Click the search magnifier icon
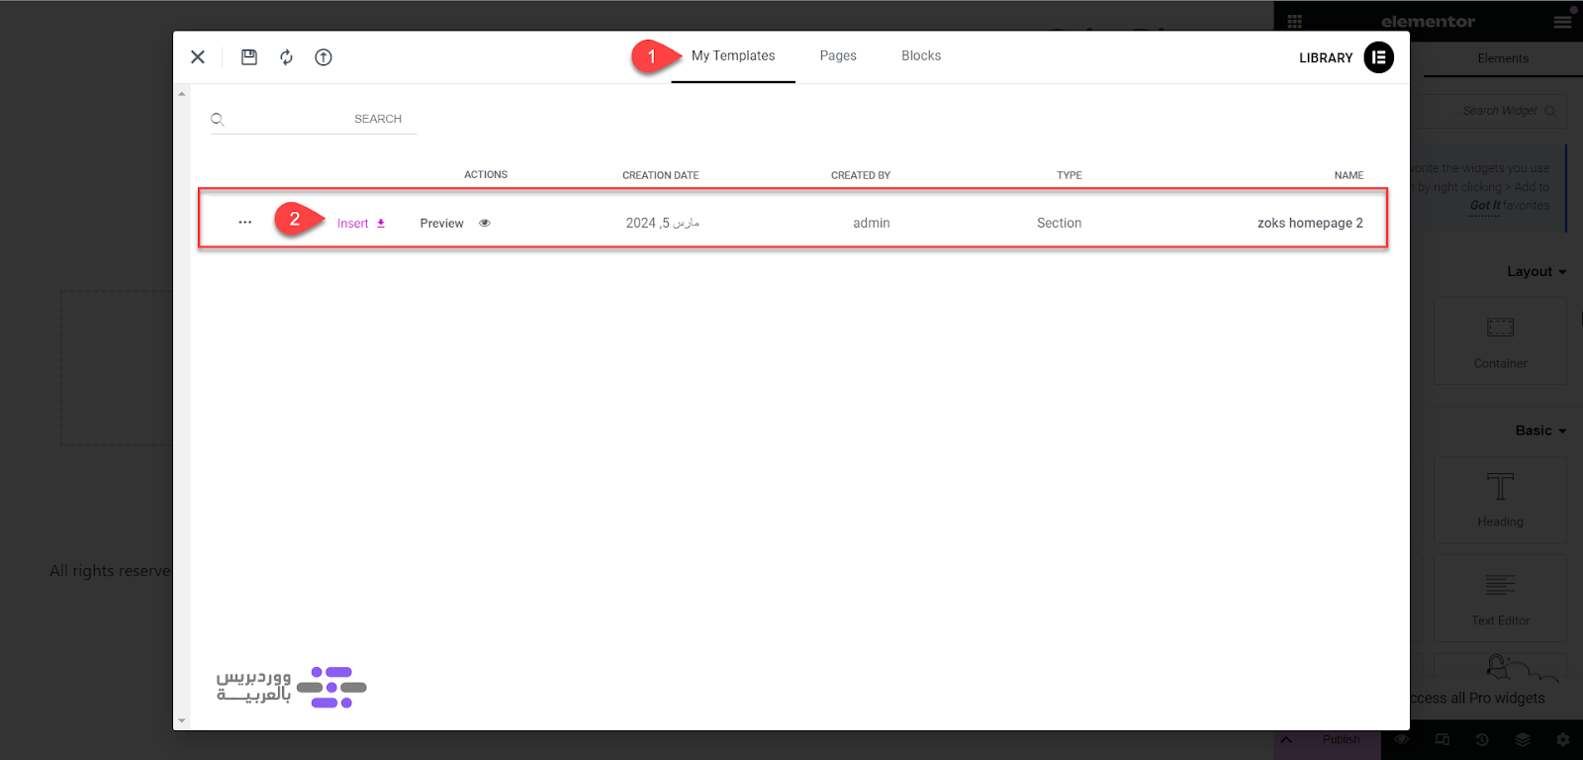 (218, 119)
